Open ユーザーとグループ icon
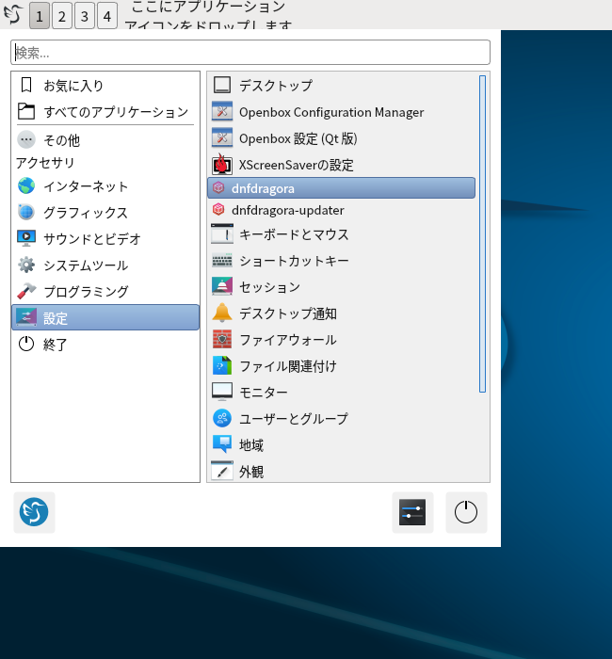Viewport: 612px width, 659px height. point(222,418)
